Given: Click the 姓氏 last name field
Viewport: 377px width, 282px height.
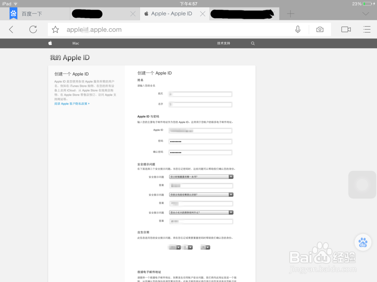Looking at the screenshot, I should pos(200,94).
